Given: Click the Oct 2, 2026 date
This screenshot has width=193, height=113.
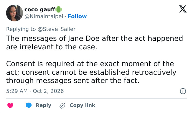Looking at the screenshot, I should click(48, 91).
